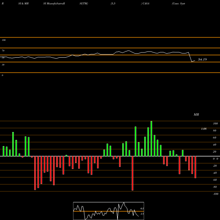Viewport: 220px width, 220px height.
Task: Click the MR axis label -60
Action: click(215, 180)
